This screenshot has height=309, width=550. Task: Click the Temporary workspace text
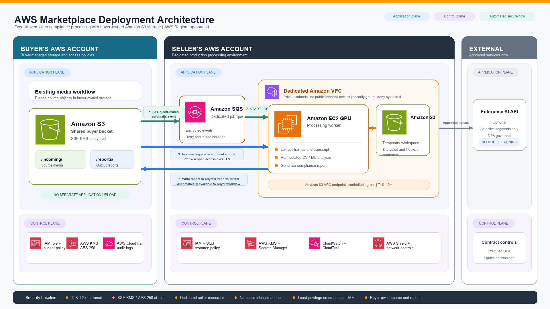click(400, 143)
